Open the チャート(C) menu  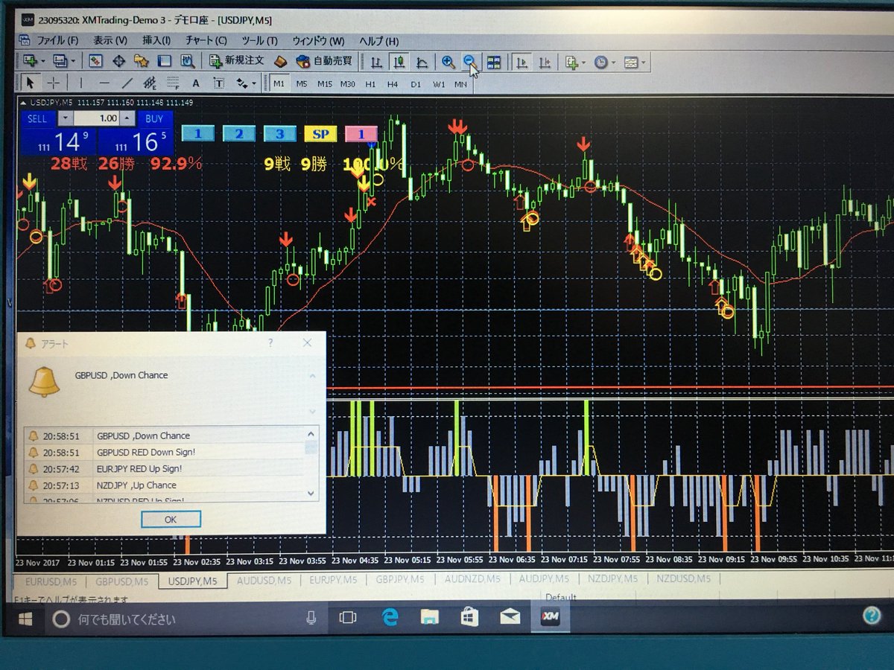206,41
